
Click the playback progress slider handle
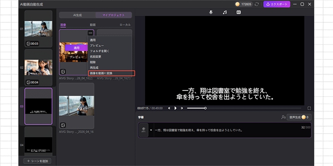(205, 108)
